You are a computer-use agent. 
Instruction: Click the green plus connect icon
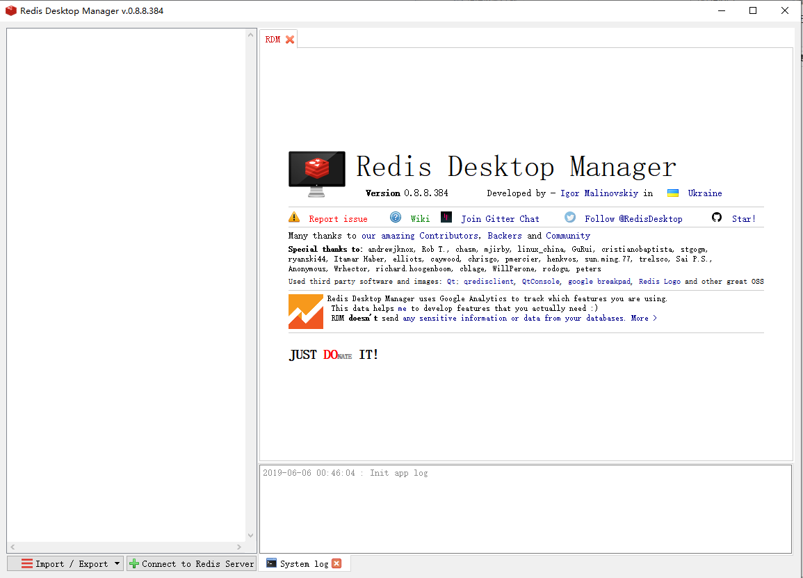tap(134, 563)
